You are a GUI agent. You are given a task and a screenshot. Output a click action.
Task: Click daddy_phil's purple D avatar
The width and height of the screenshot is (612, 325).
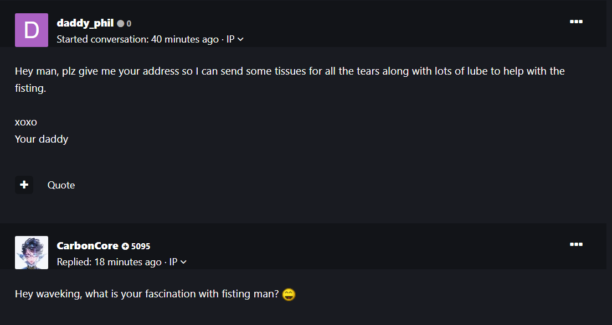tap(32, 30)
